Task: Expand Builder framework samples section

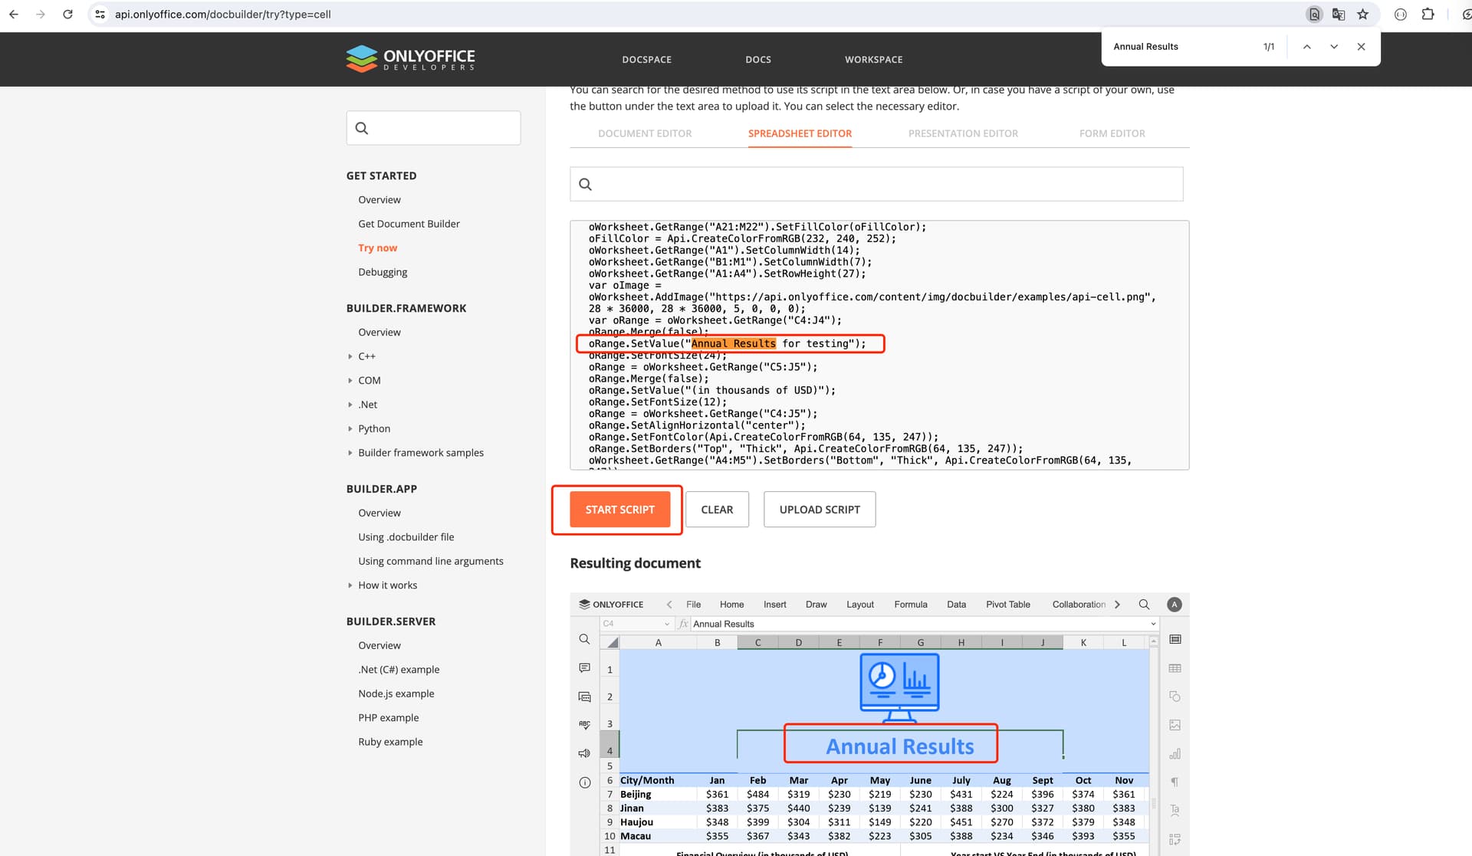Action: point(350,453)
